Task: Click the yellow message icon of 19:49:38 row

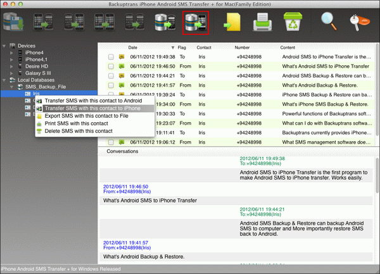Action: (x=122, y=56)
